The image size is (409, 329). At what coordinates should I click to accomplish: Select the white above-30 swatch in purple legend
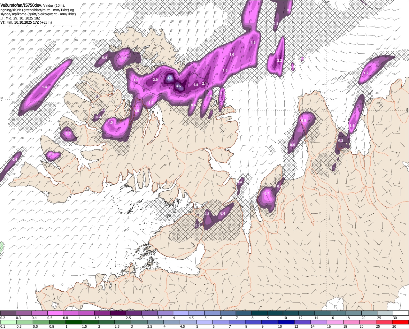pyautogui.click(x=401, y=313)
